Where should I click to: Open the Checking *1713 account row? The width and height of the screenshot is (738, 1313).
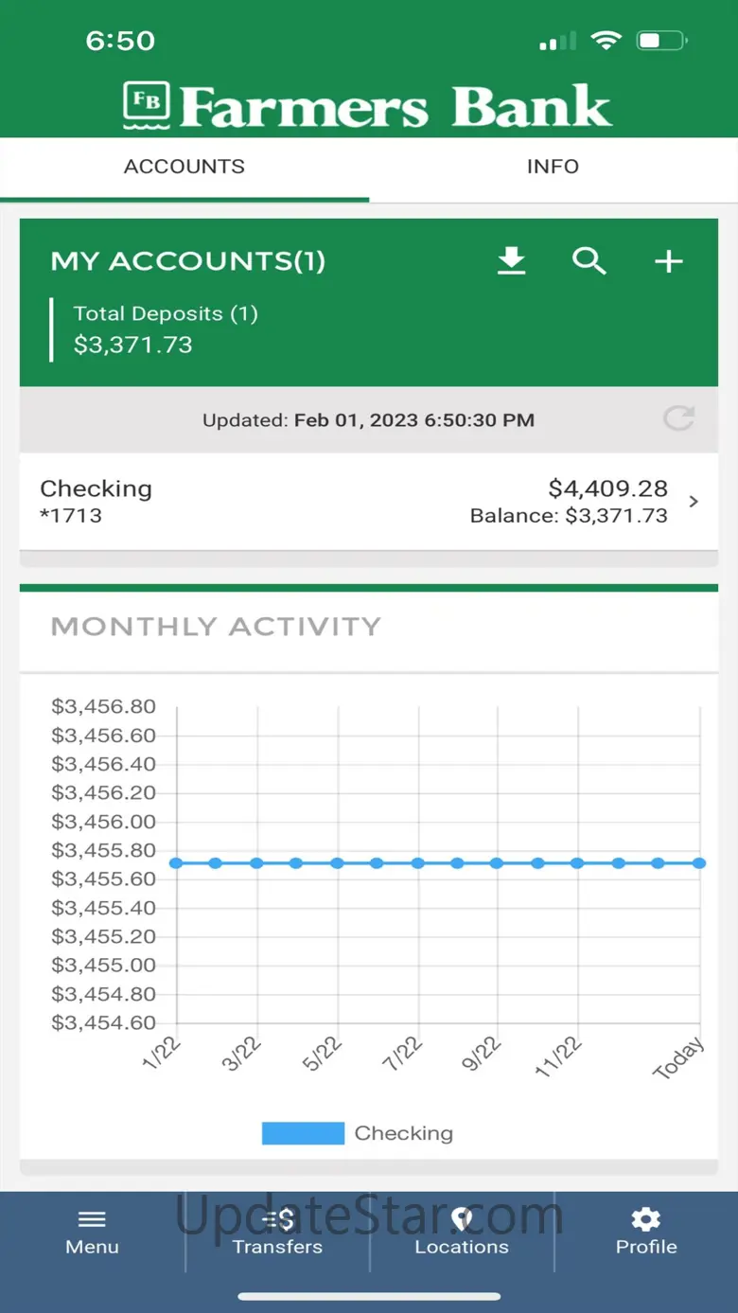click(284, 502)
